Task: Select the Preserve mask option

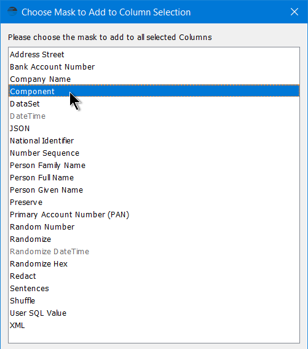Action: [x=154, y=203]
